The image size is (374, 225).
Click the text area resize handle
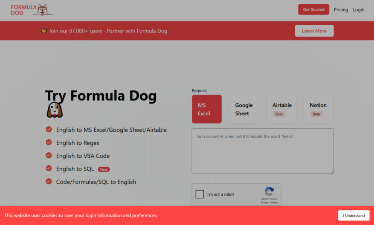pyautogui.click(x=331, y=172)
